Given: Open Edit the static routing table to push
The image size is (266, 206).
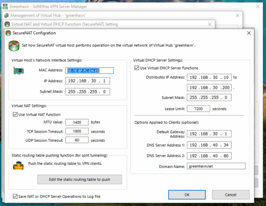Looking at the screenshot, I should coord(80,179).
